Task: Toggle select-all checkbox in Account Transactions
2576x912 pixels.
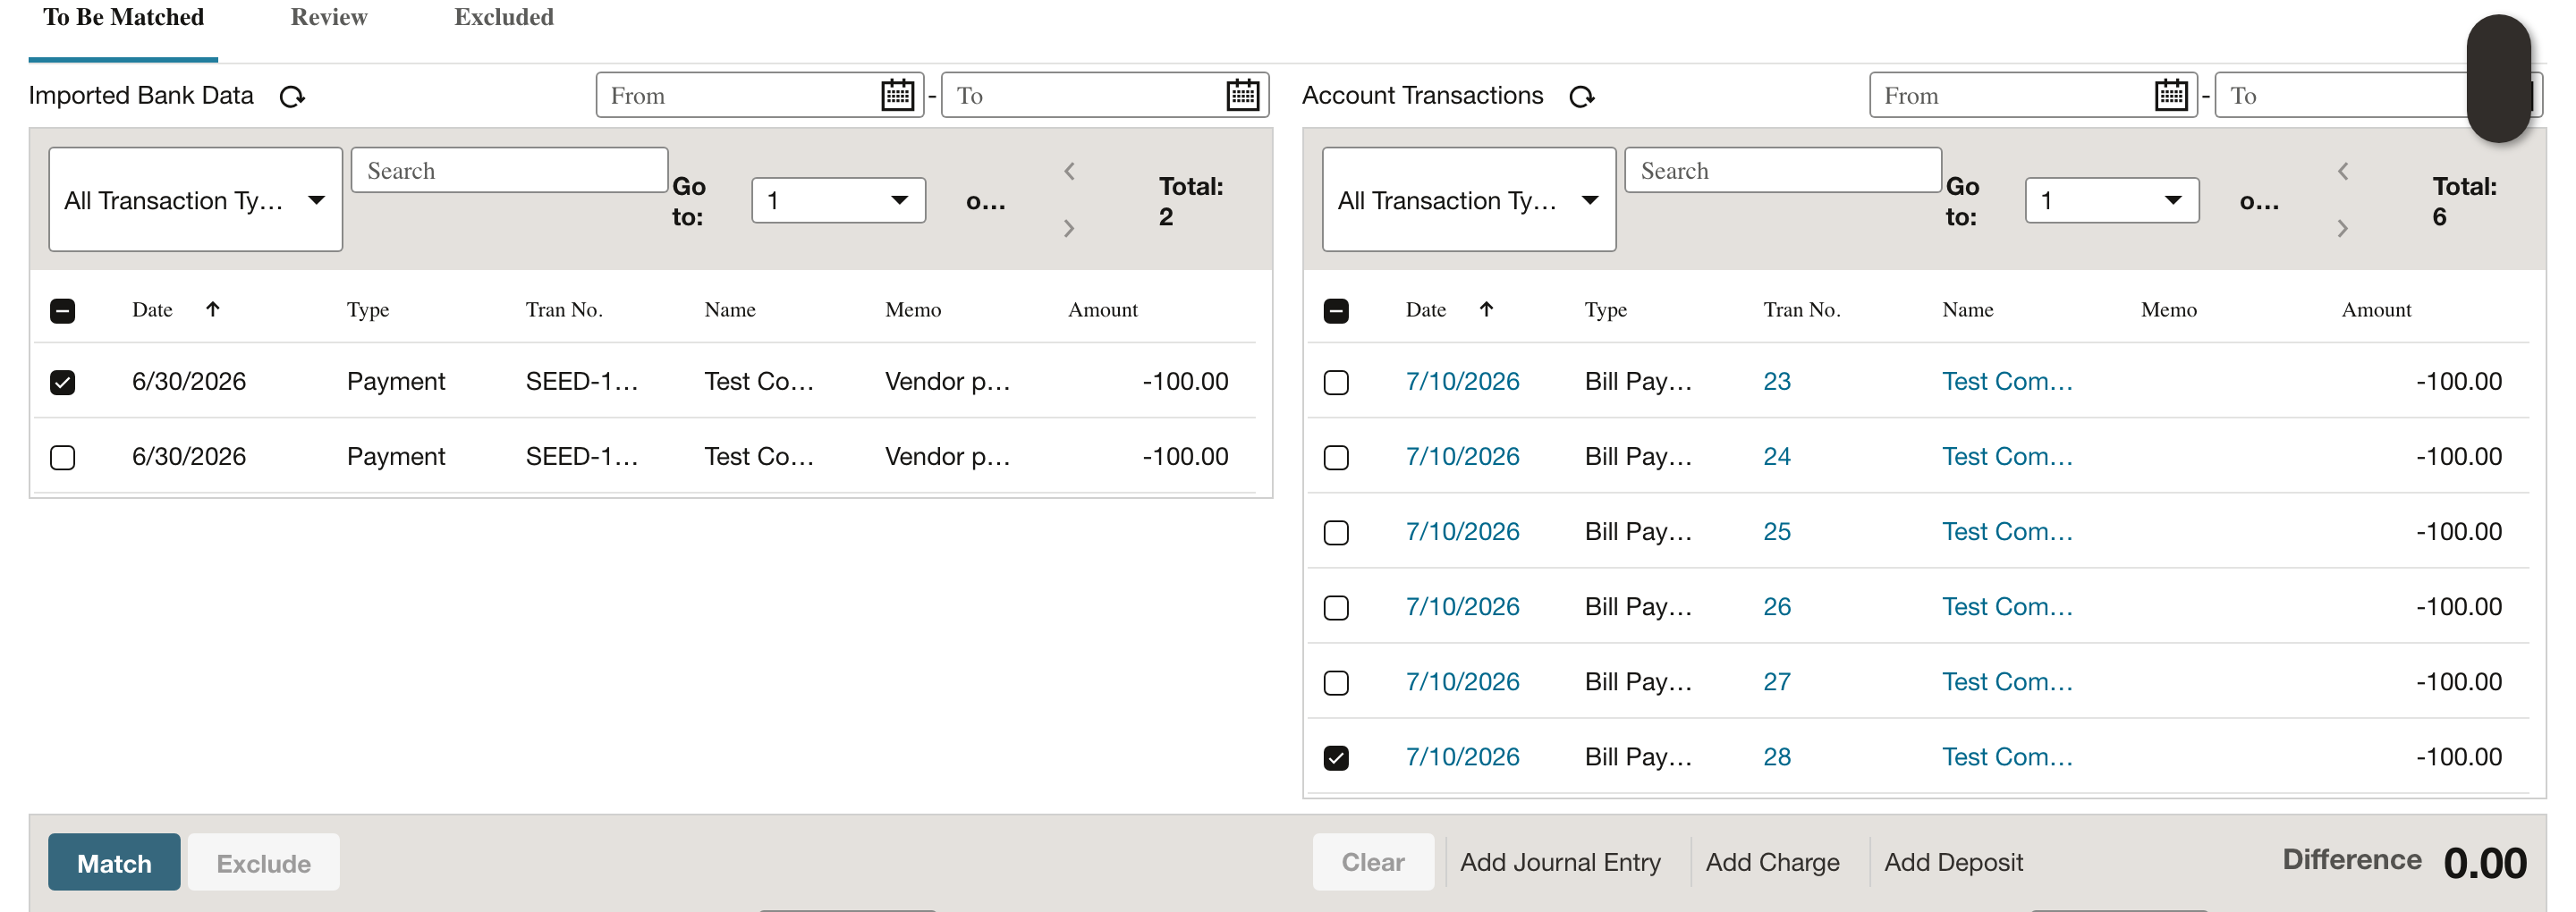Action: click(1336, 311)
